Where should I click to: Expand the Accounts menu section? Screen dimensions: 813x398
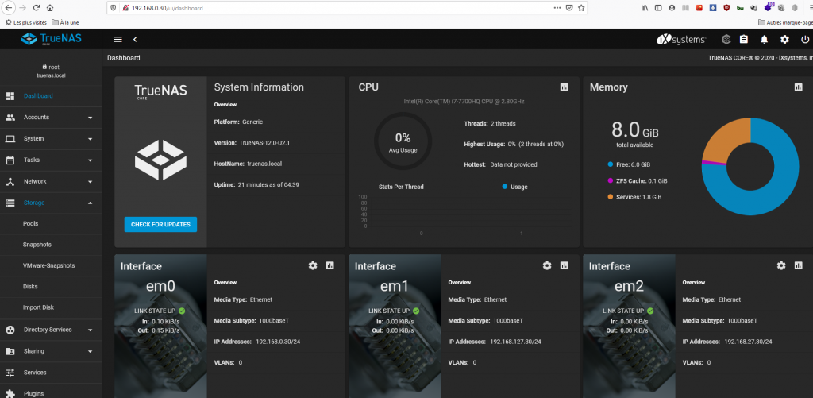coord(51,118)
